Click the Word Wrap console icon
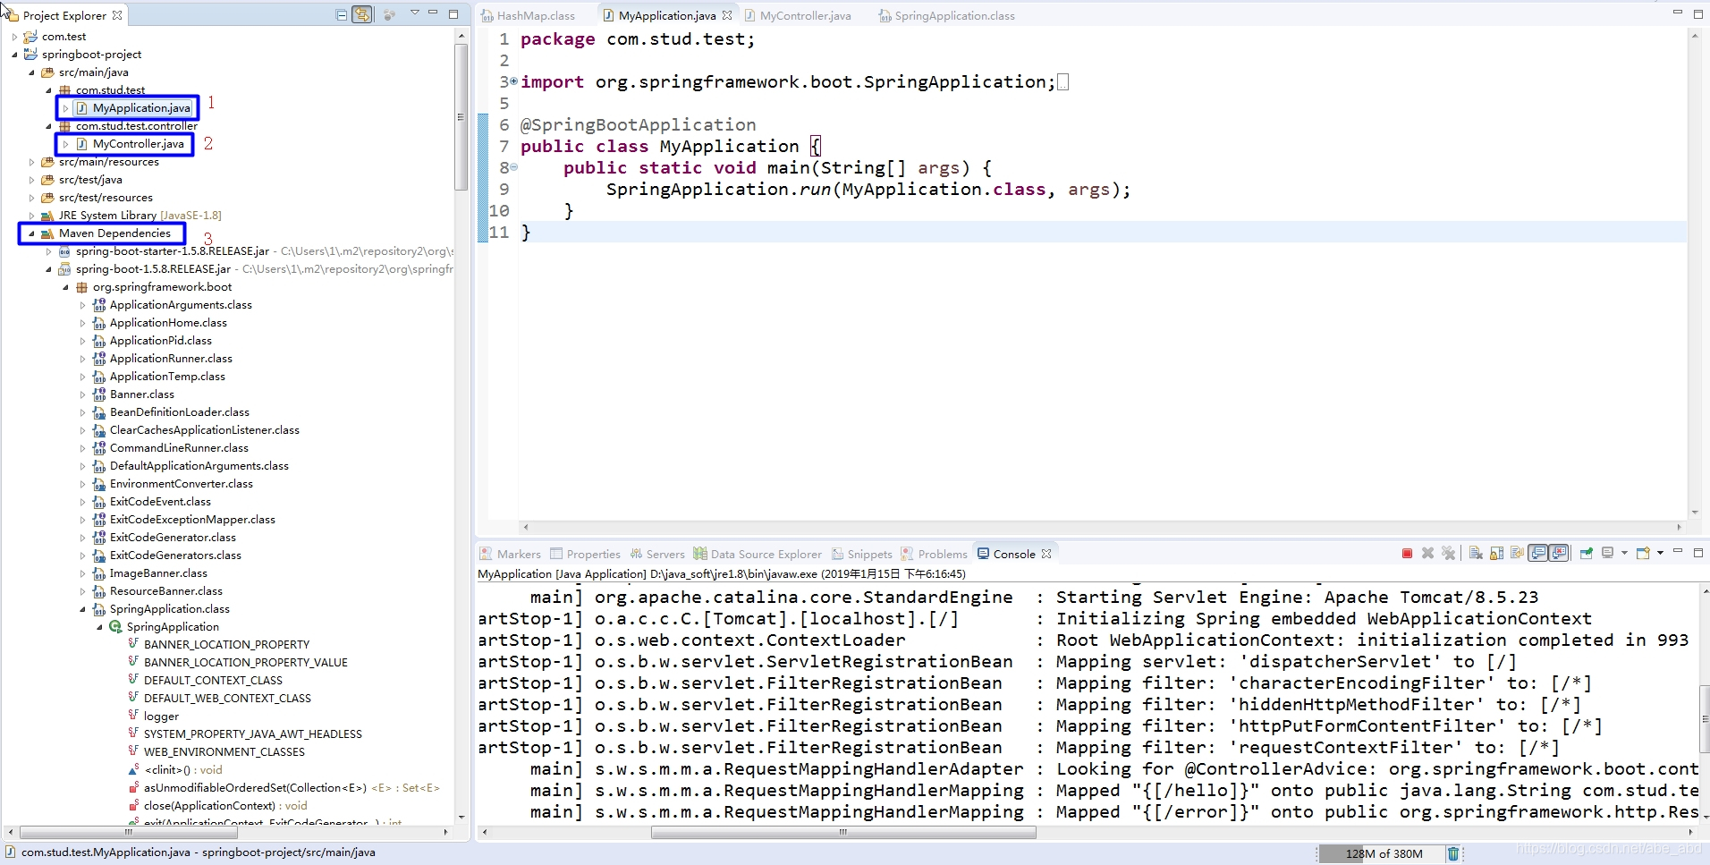This screenshot has height=865, width=1710. (x=1517, y=553)
